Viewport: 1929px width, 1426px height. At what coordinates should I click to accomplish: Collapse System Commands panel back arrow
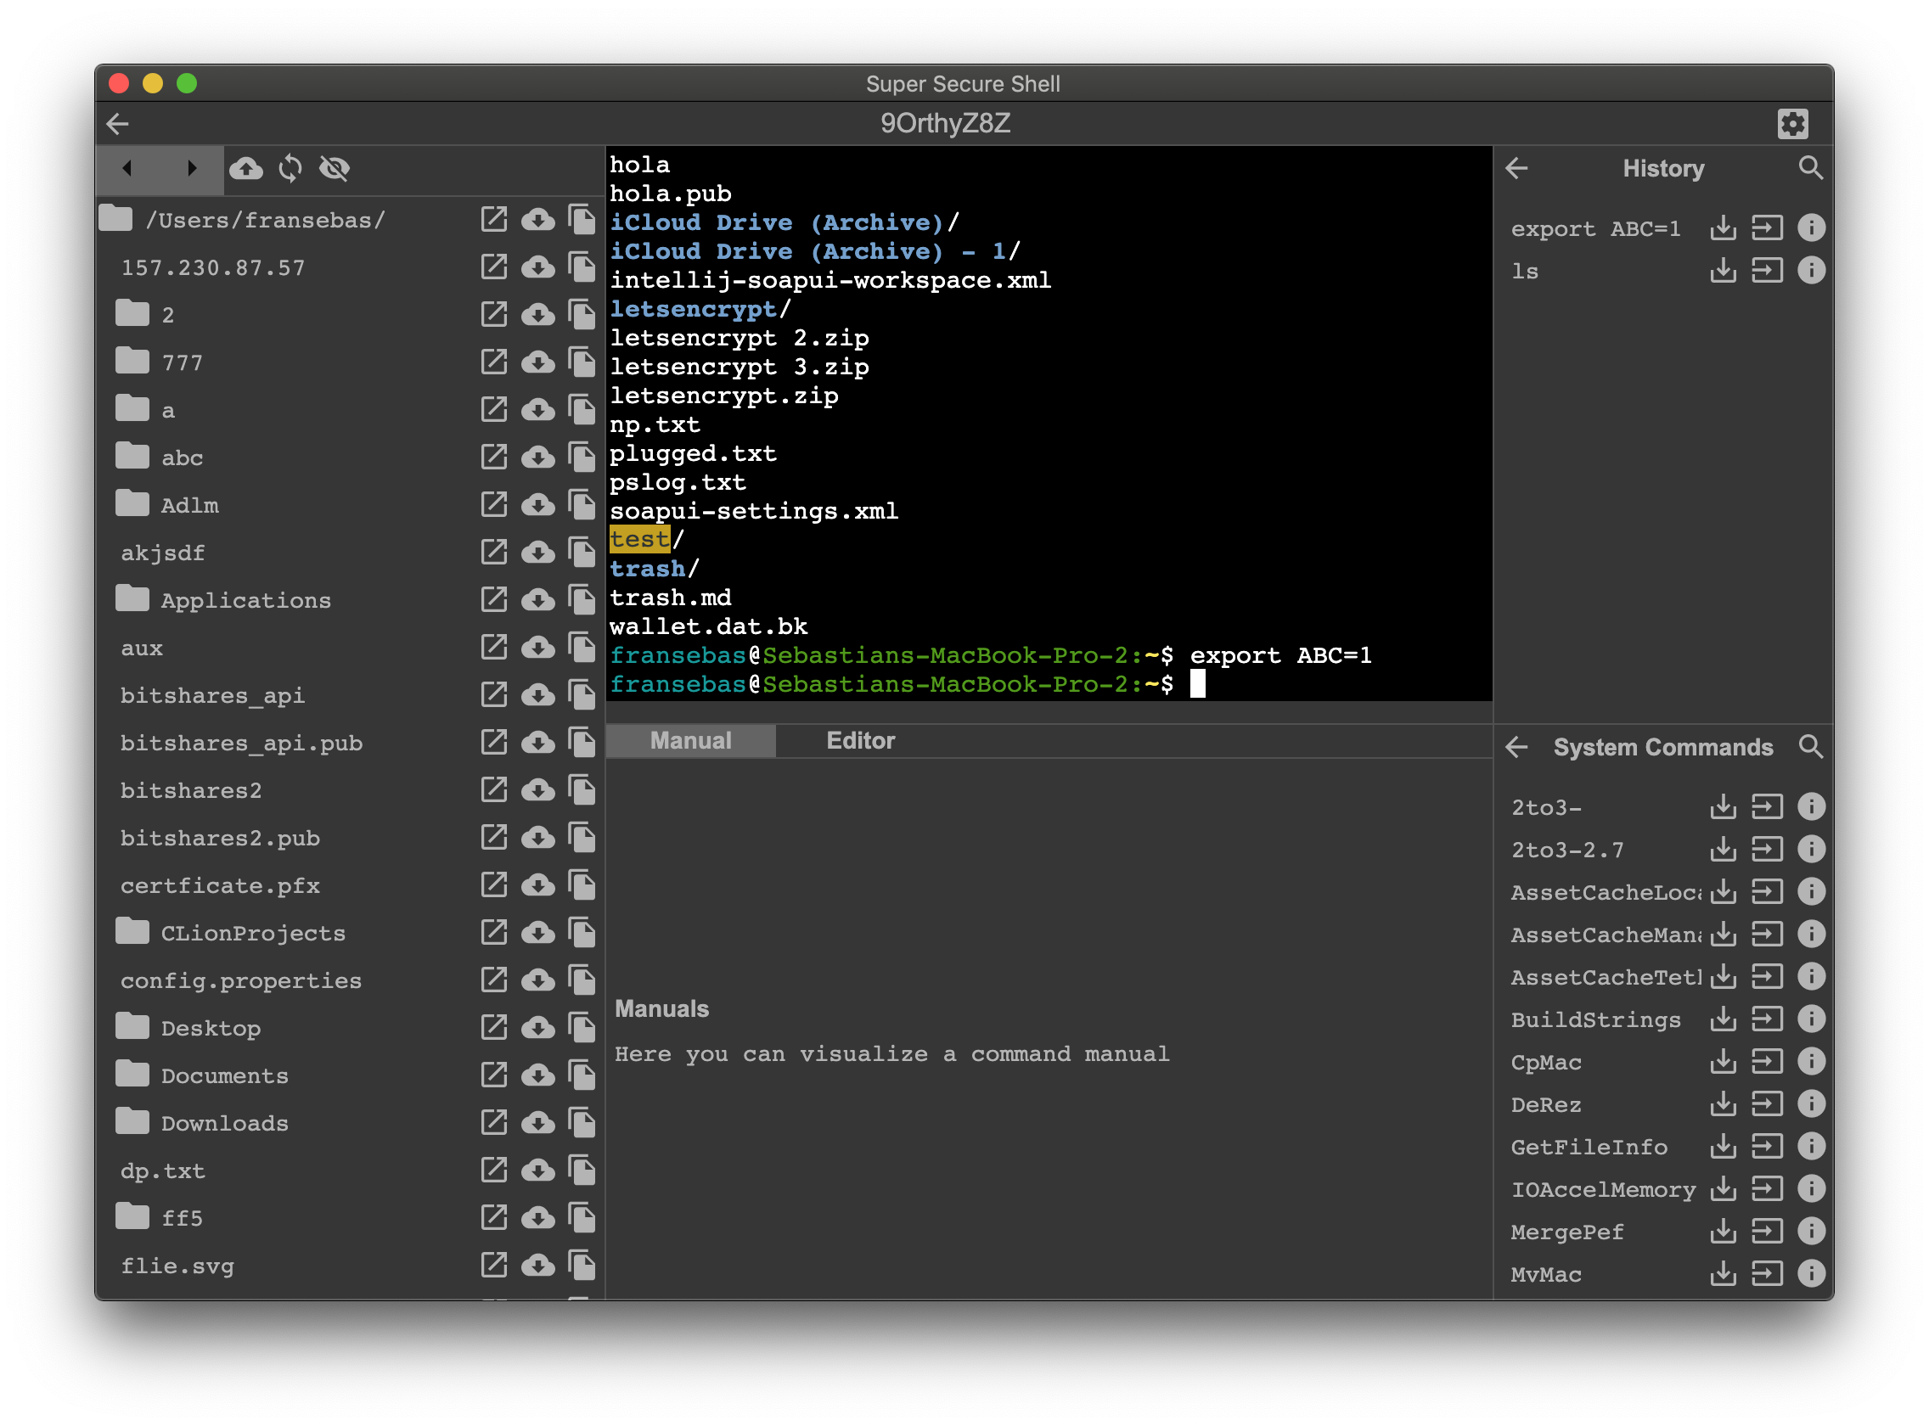[x=1517, y=747]
